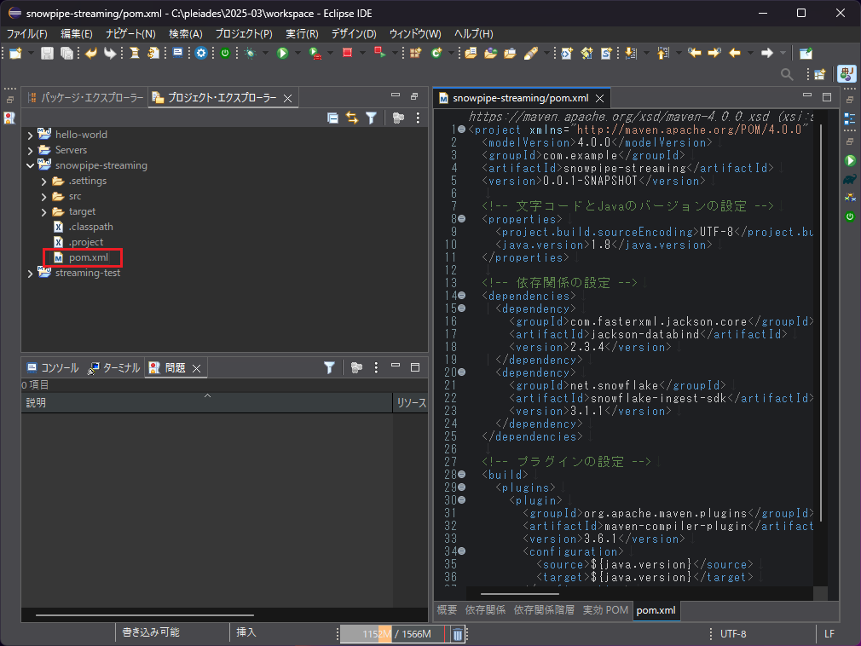861x646 pixels.
Task: Click the green New Java Class icon
Action: [436, 53]
